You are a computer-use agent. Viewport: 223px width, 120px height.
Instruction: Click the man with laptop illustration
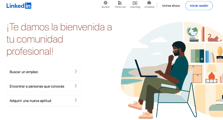click(159, 79)
